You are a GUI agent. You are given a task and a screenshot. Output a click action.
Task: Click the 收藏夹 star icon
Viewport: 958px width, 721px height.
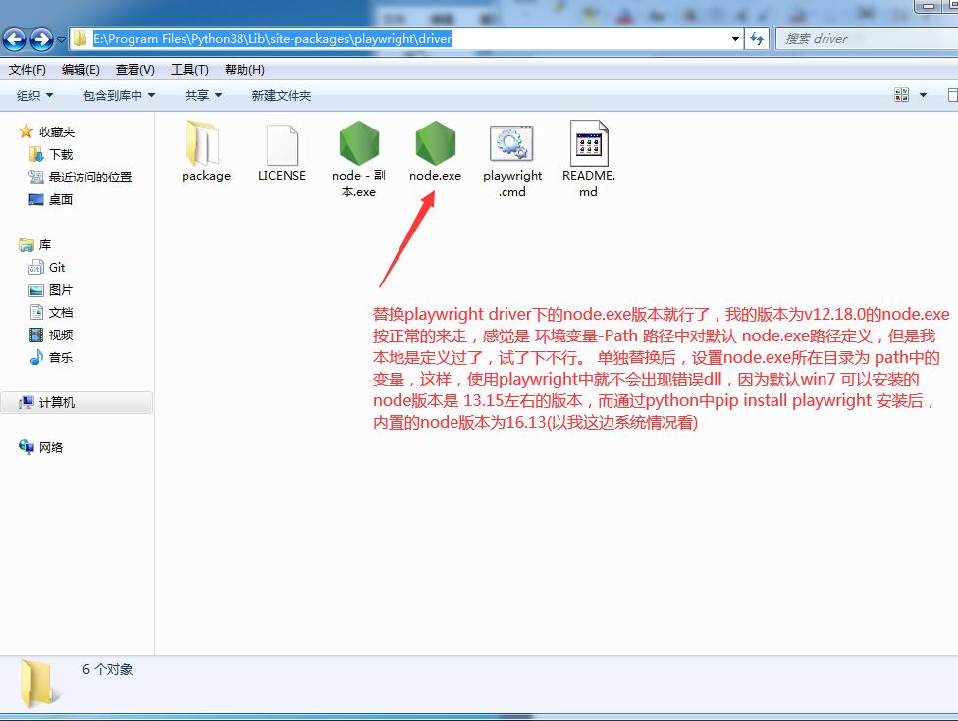pyautogui.click(x=26, y=131)
